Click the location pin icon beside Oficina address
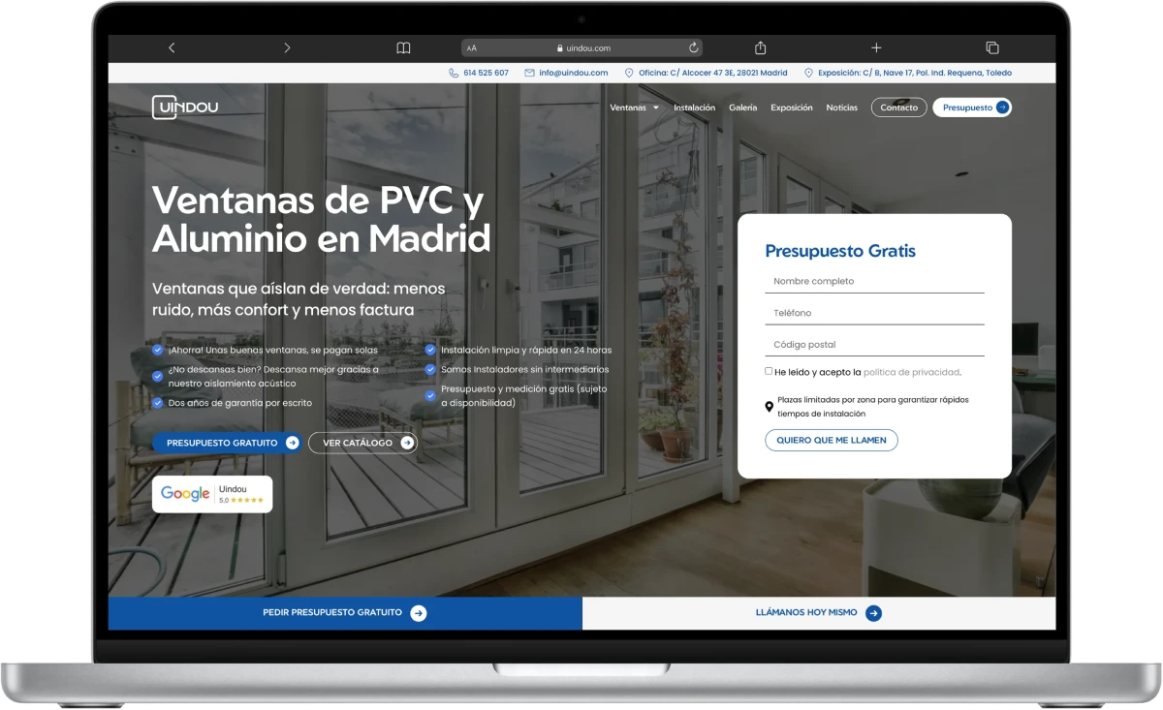The height and width of the screenshot is (710, 1163). [629, 73]
